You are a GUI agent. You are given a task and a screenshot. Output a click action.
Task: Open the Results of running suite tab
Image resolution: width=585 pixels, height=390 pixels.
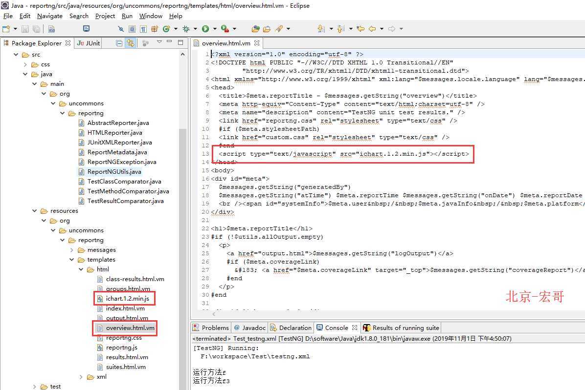point(401,328)
